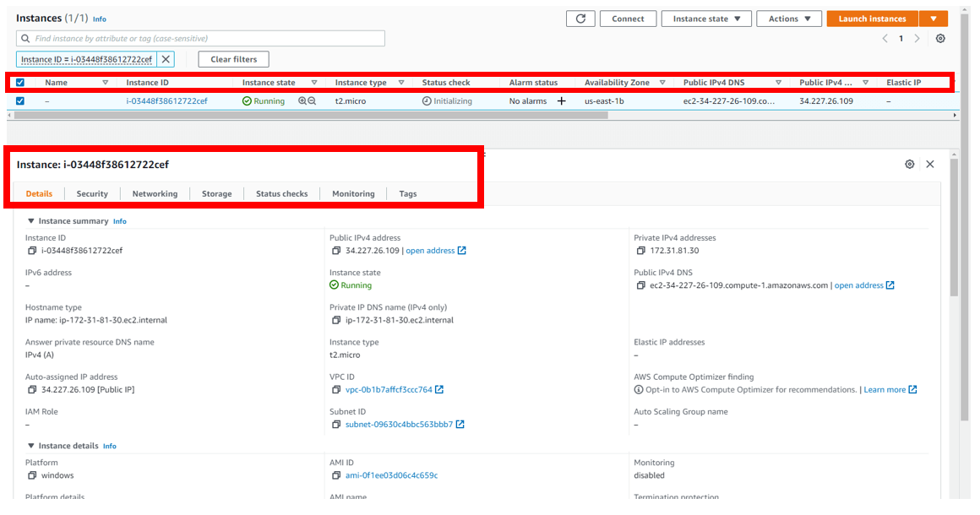The image size is (980, 515).
Task: Open subnet-09630c4bbc563bbb7 link
Action: tap(399, 425)
